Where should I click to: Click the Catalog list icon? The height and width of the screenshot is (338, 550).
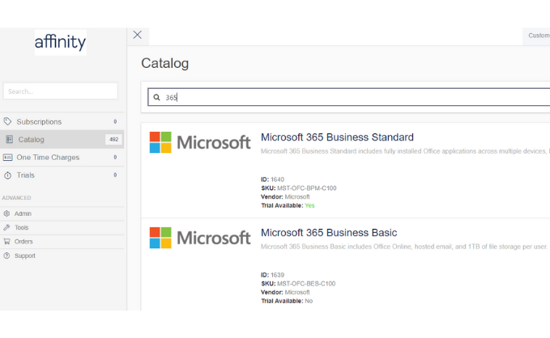[10, 139]
